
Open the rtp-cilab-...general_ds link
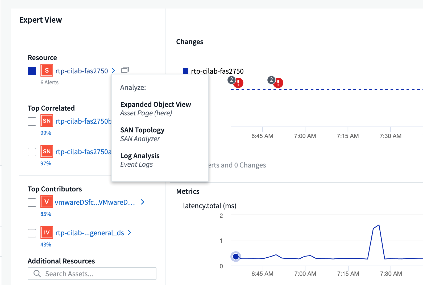point(89,233)
